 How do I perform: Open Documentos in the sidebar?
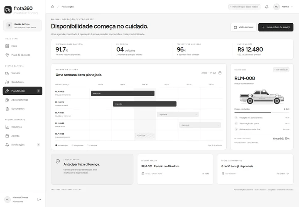22,109
